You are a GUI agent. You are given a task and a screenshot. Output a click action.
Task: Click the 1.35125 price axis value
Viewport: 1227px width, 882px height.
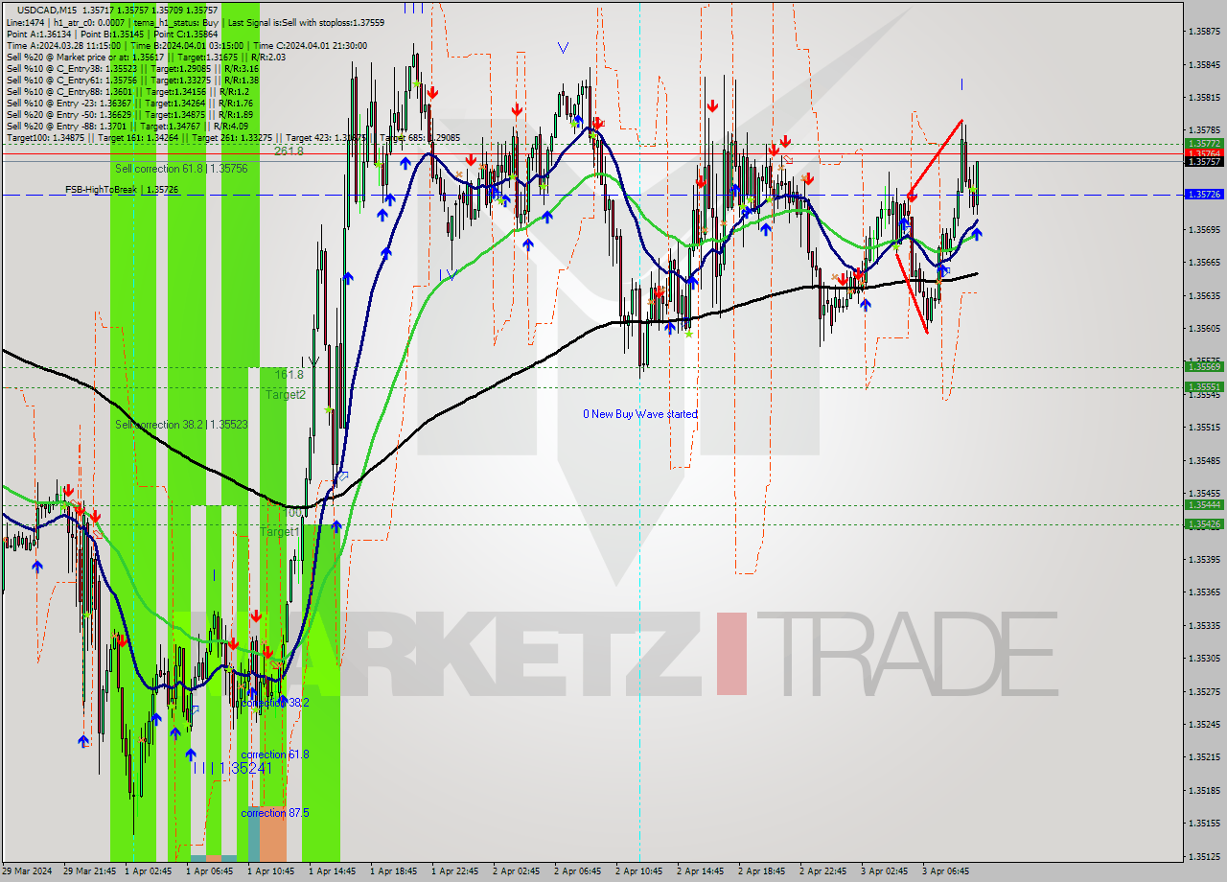click(1204, 857)
